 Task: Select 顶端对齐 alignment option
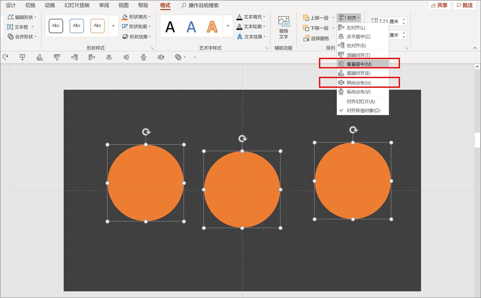359,54
